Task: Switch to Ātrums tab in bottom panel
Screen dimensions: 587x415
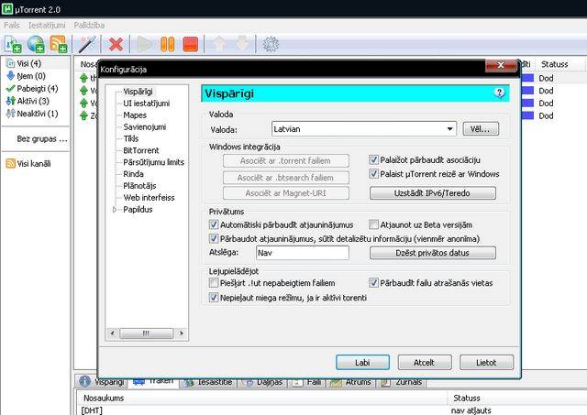Action: [351, 382]
